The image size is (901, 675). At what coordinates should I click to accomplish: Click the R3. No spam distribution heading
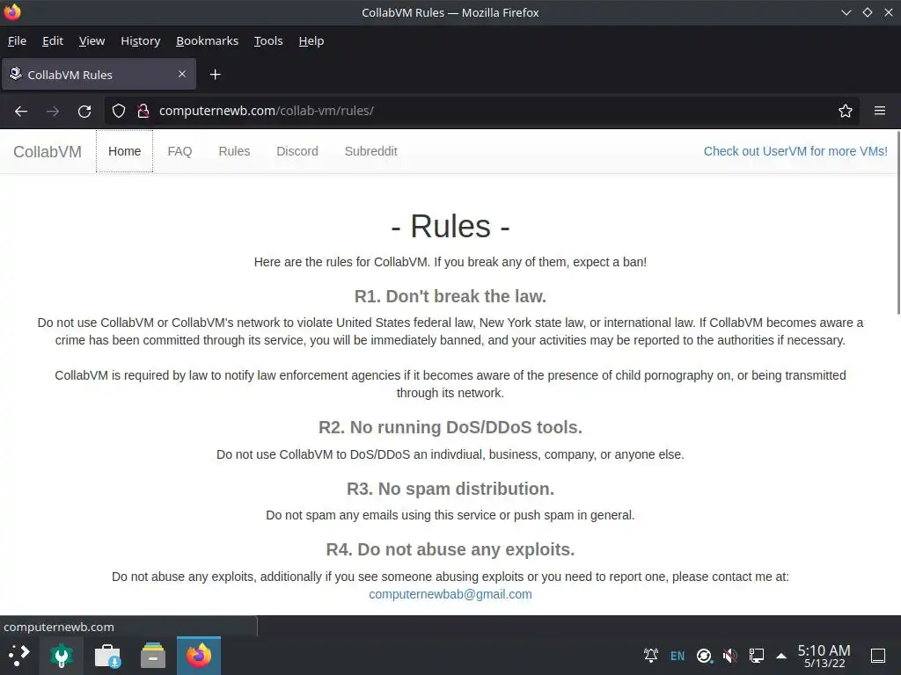coord(450,489)
